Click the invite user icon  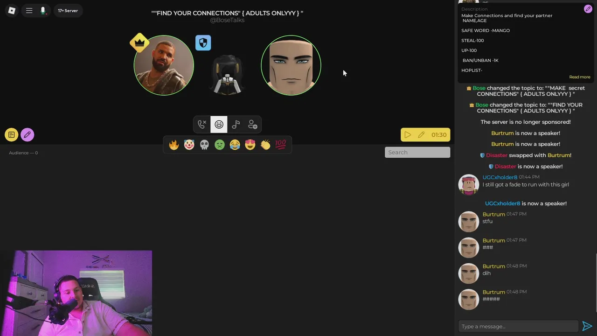[252, 125]
